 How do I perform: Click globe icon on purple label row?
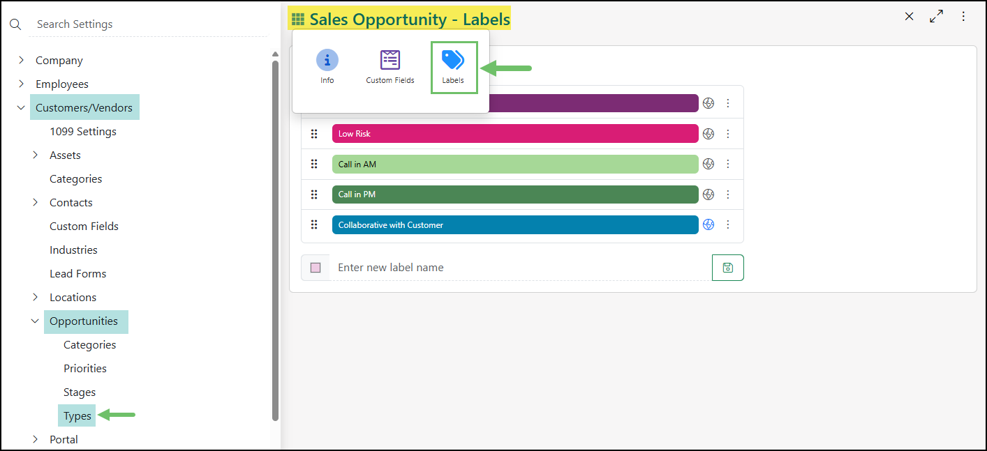pyautogui.click(x=708, y=103)
